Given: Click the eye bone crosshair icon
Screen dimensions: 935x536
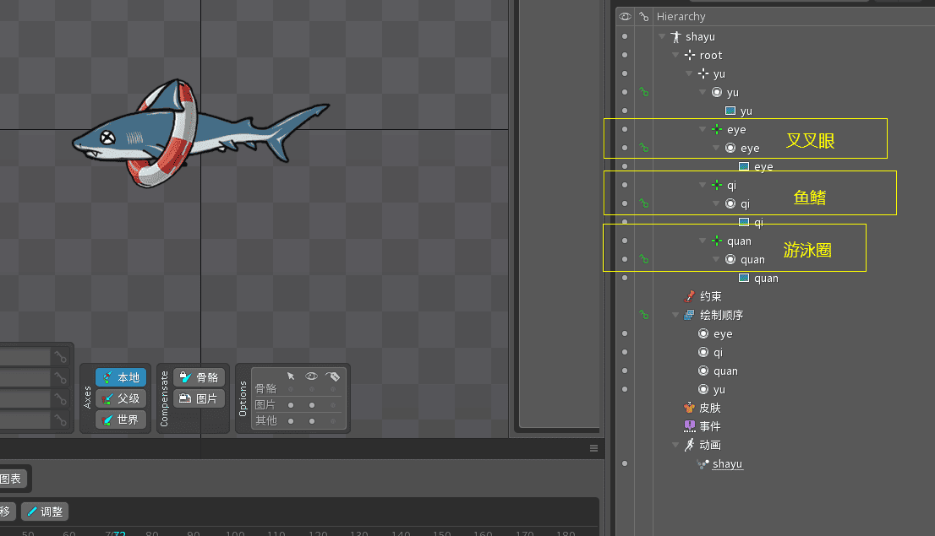Looking at the screenshot, I should 716,129.
